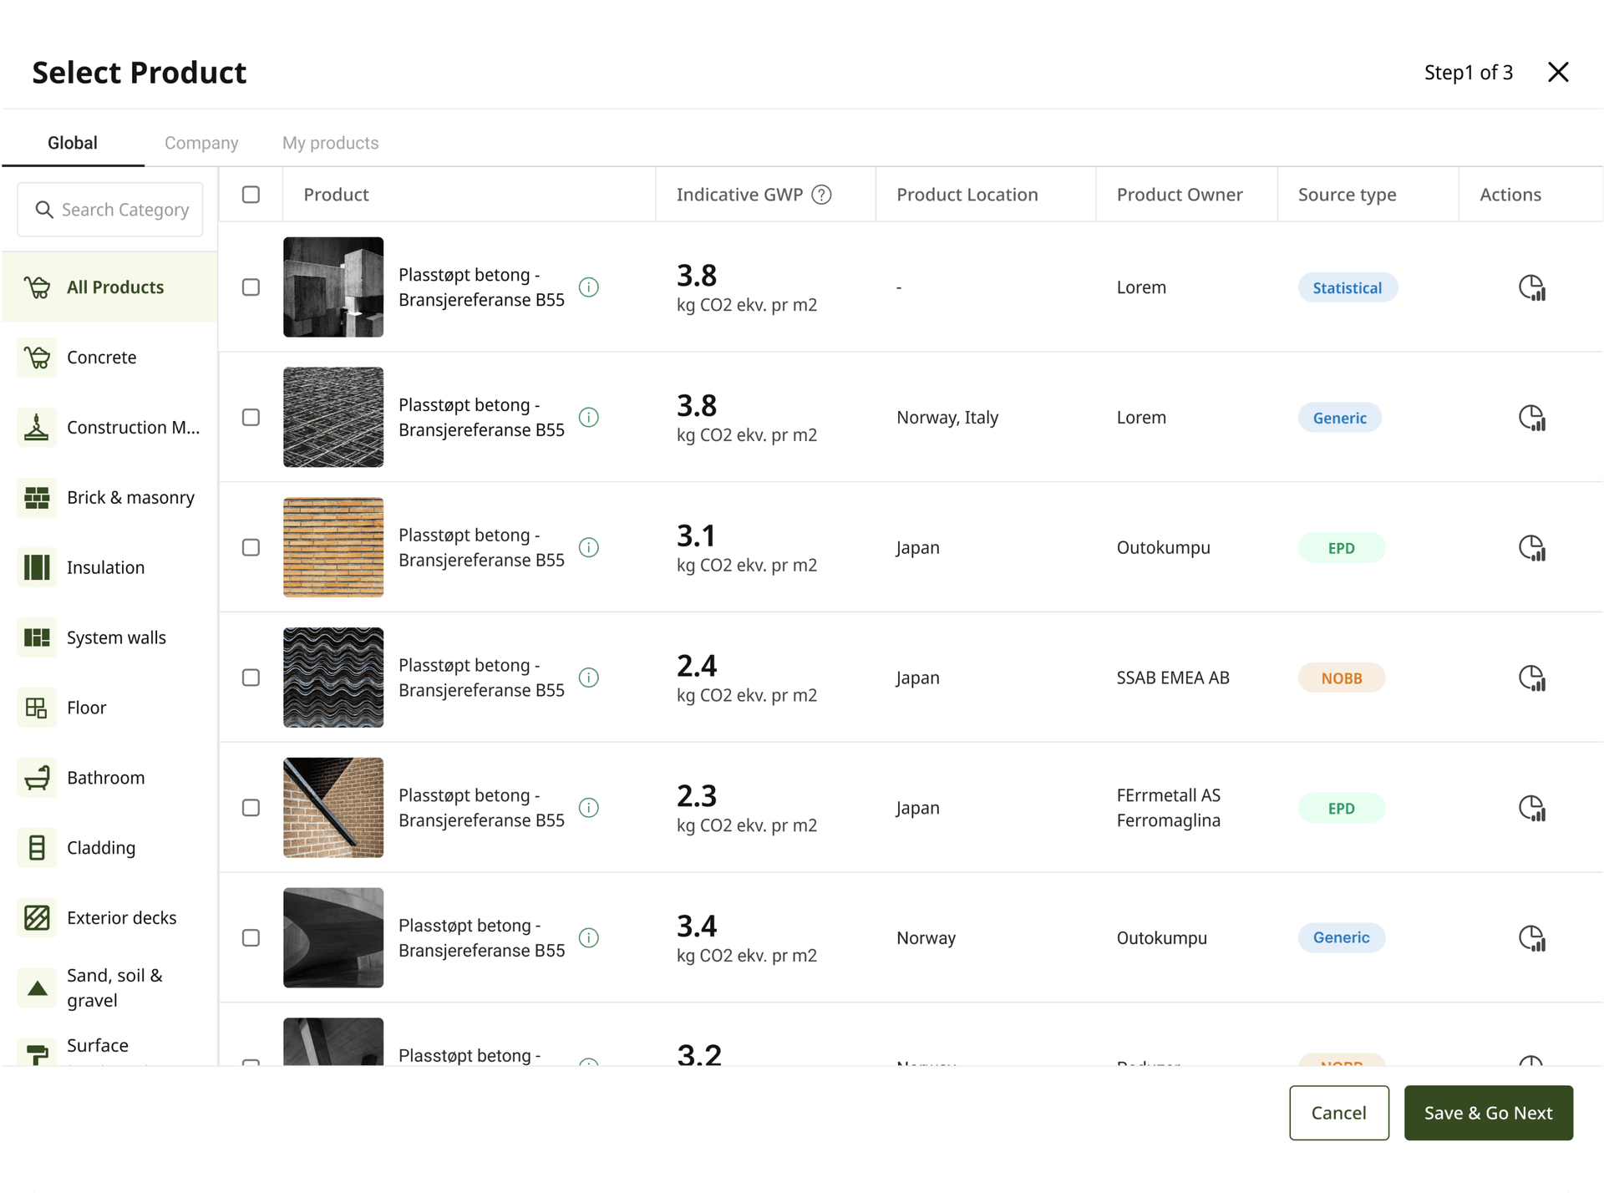1604x1193 pixels.
Task: Open chart action icon for FErrmetall AS row
Action: (x=1531, y=808)
